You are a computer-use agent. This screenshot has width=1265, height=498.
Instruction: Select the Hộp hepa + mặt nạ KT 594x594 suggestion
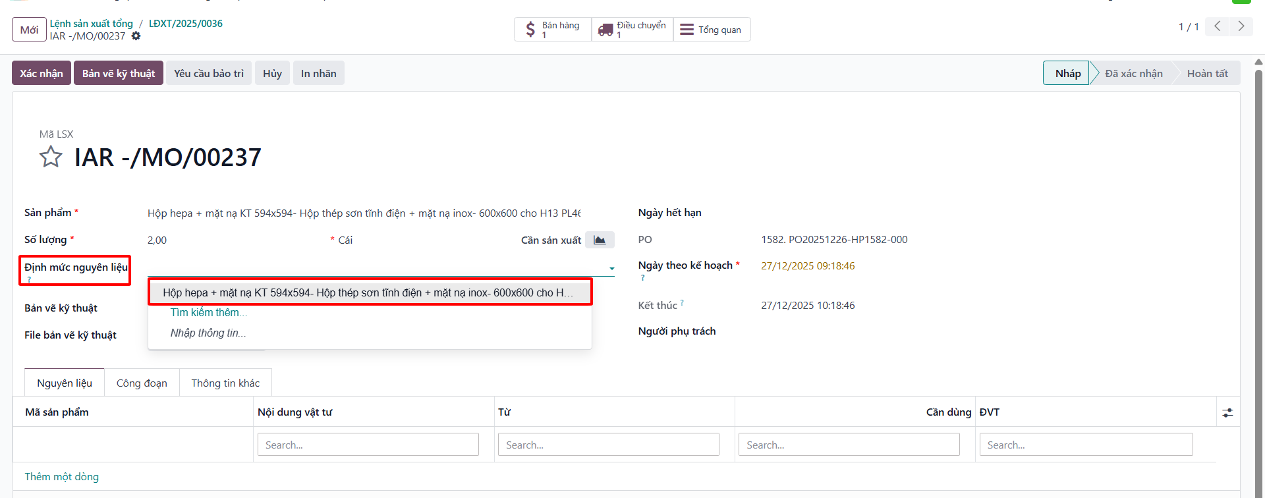click(x=370, y=292)
